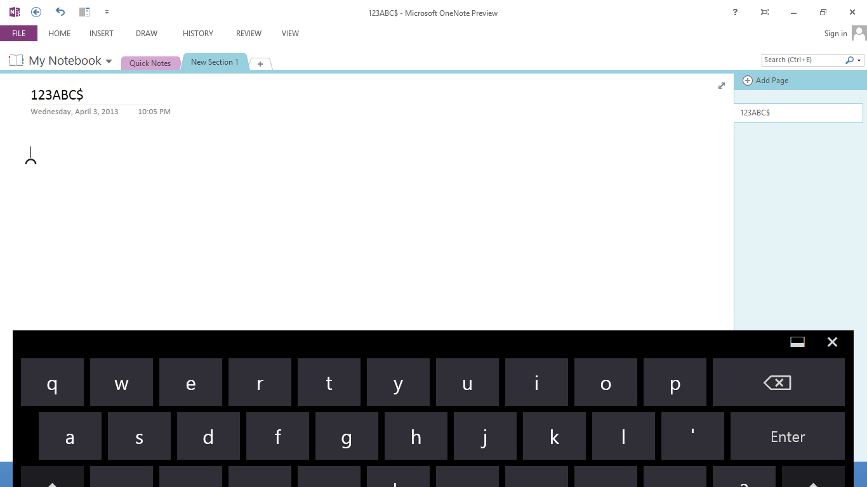Viewport: 867px width, 487px height.
Task: Open the INSERT ribbon tab
Action: [102, 34]
